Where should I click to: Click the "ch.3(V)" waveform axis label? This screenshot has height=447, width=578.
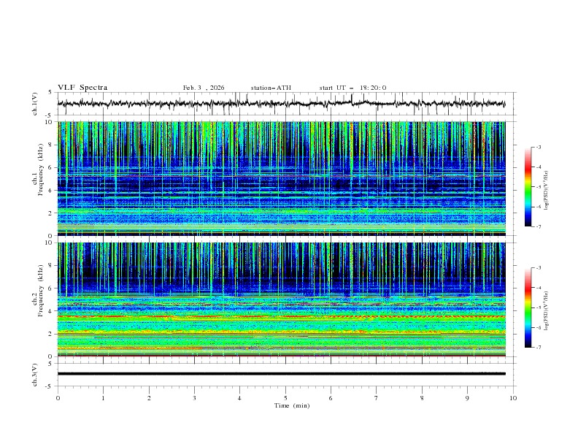pos(36,374)
